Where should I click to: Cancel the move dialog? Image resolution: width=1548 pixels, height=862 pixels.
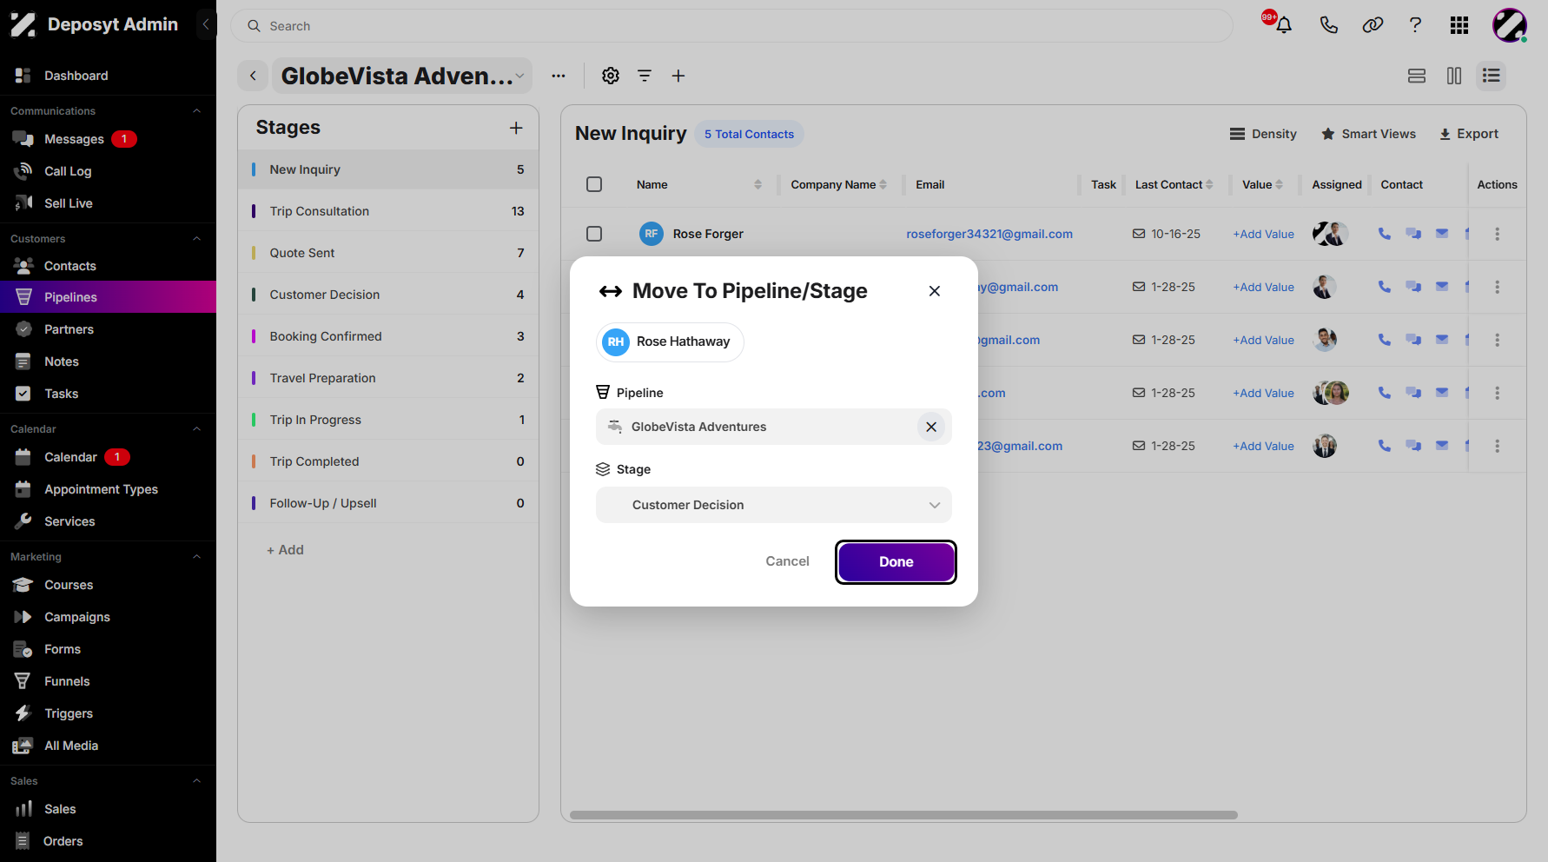tap(787, 561)
